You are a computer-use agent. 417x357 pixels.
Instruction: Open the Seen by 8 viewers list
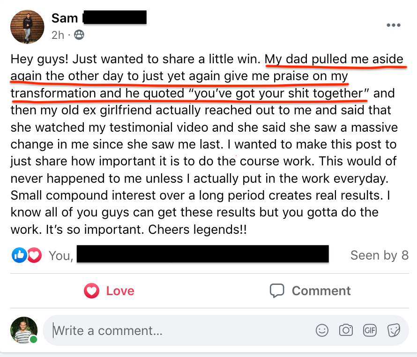point(379,255)
